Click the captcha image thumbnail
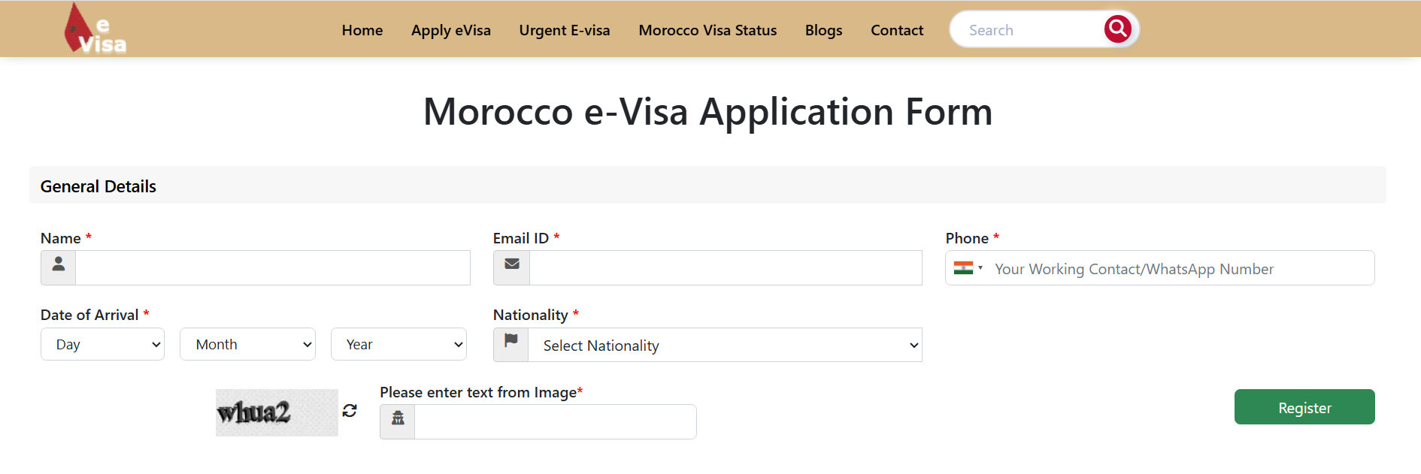This screenshot has height=474, width=1421. click(277, 412)
